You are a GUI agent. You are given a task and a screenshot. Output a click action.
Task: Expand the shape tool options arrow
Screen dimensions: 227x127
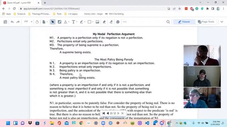click(93, 22)
